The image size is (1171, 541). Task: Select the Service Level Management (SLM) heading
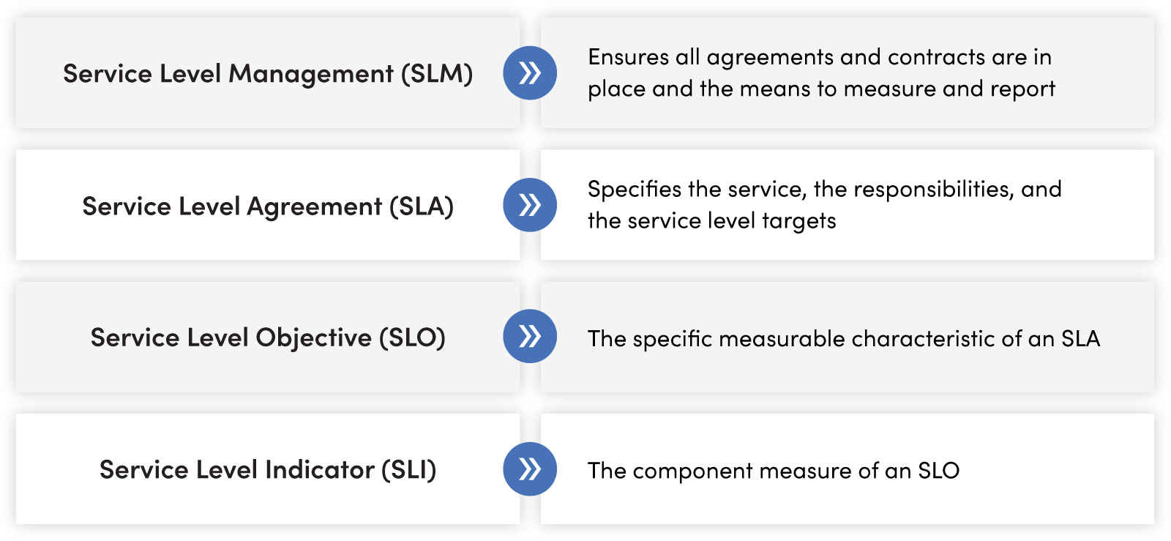(x=267, y=74)
